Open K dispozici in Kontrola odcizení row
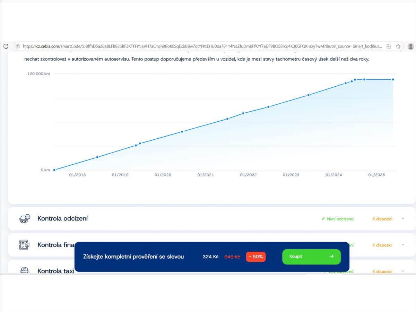 point(382,219)
